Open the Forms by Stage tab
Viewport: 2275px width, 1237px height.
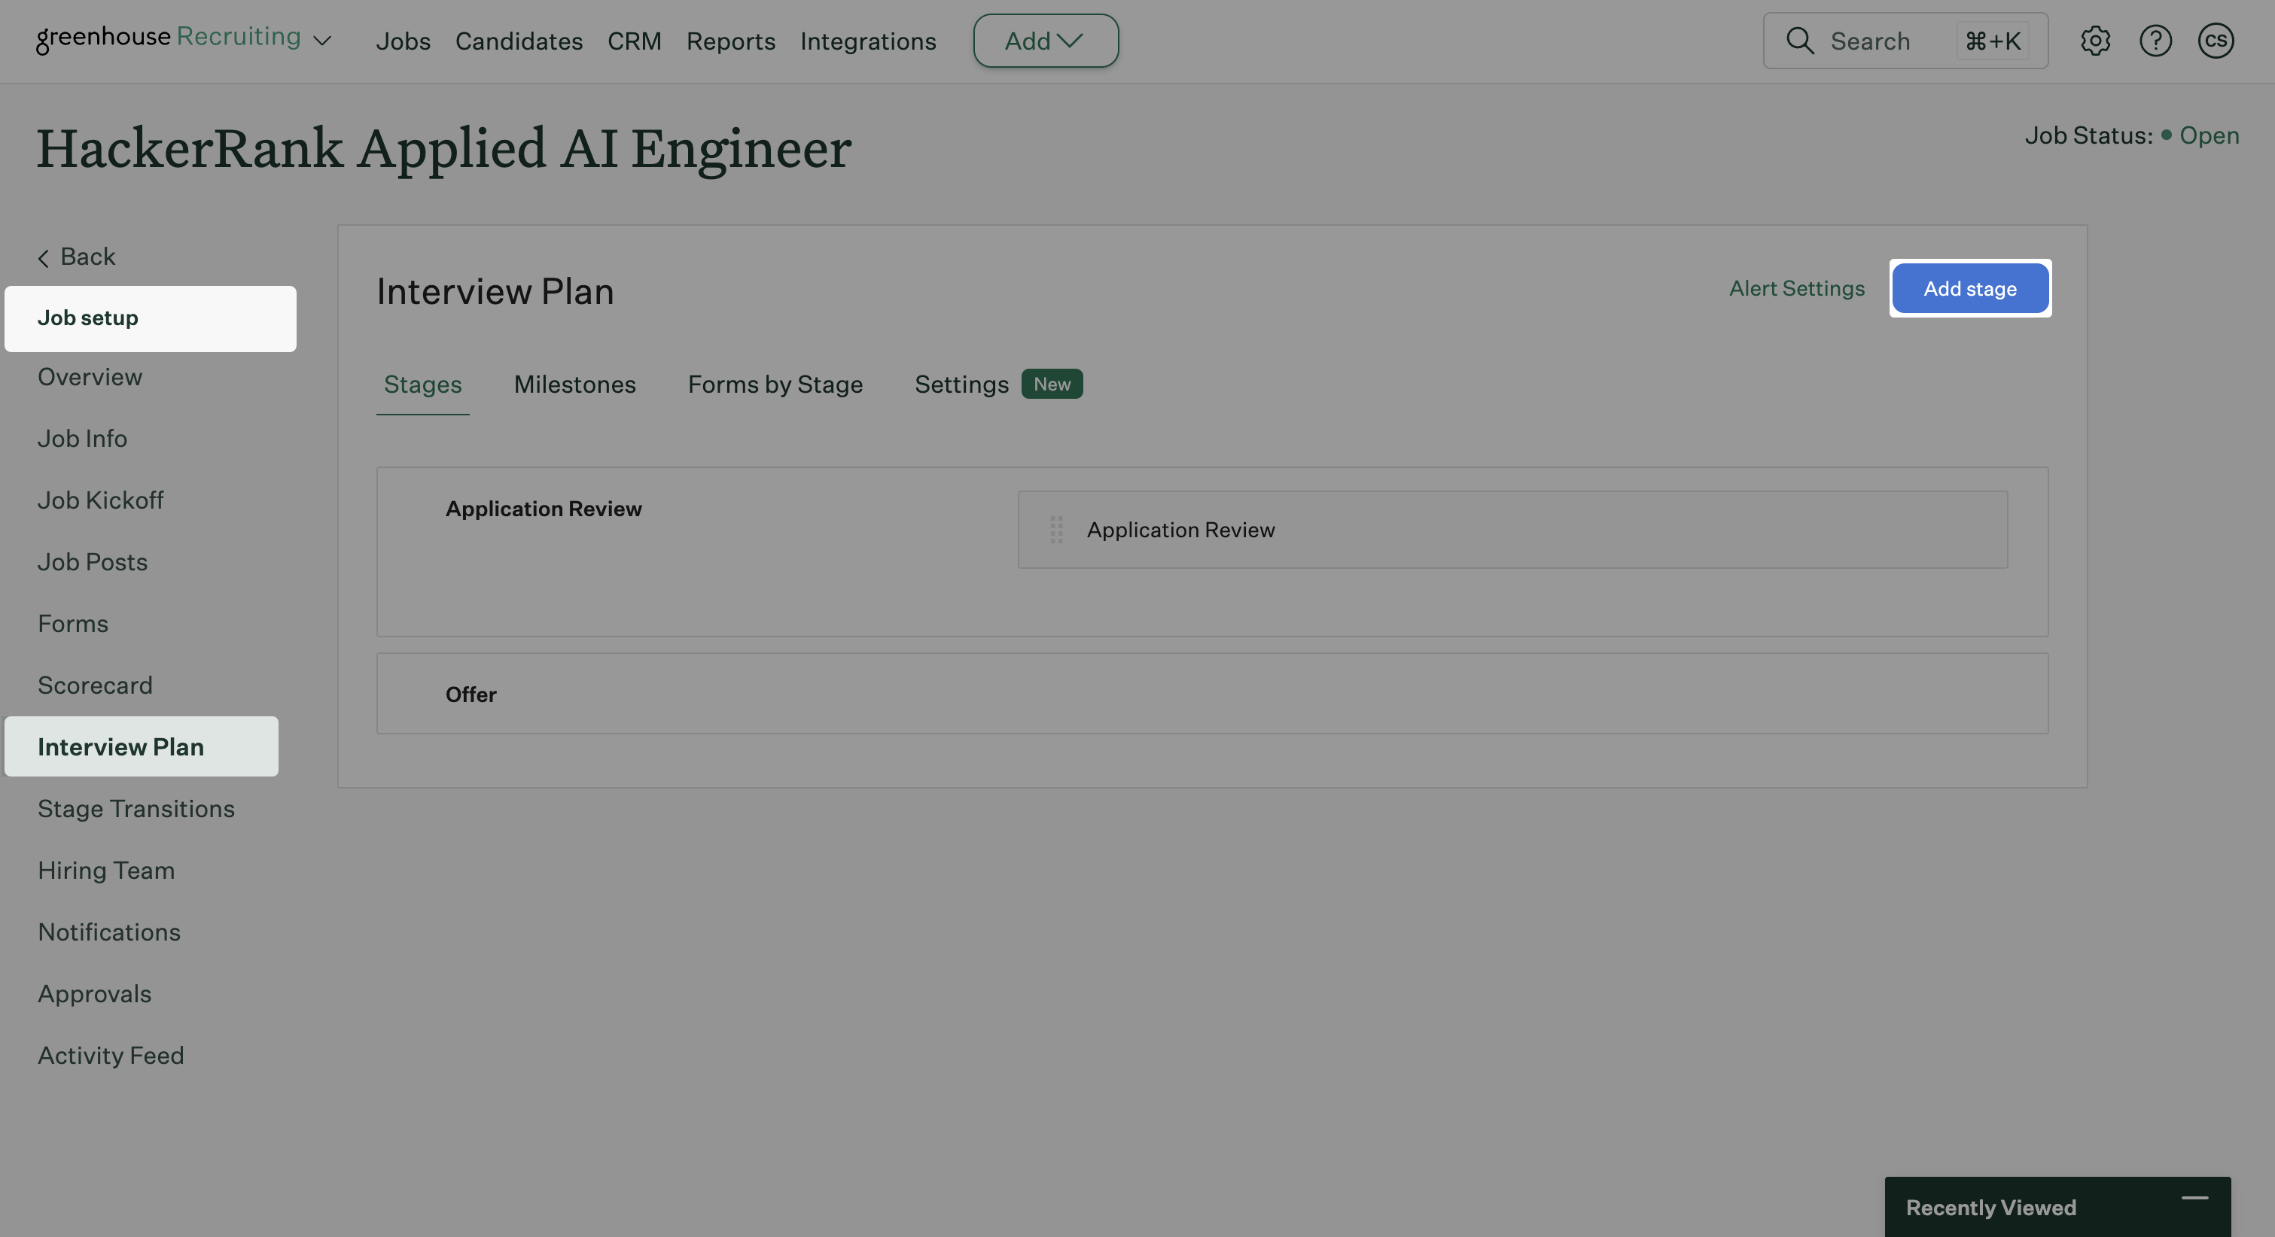[x=775, y=384]
